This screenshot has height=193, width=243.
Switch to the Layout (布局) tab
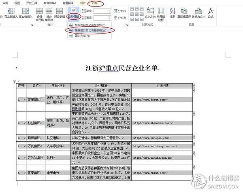(95, 3)
